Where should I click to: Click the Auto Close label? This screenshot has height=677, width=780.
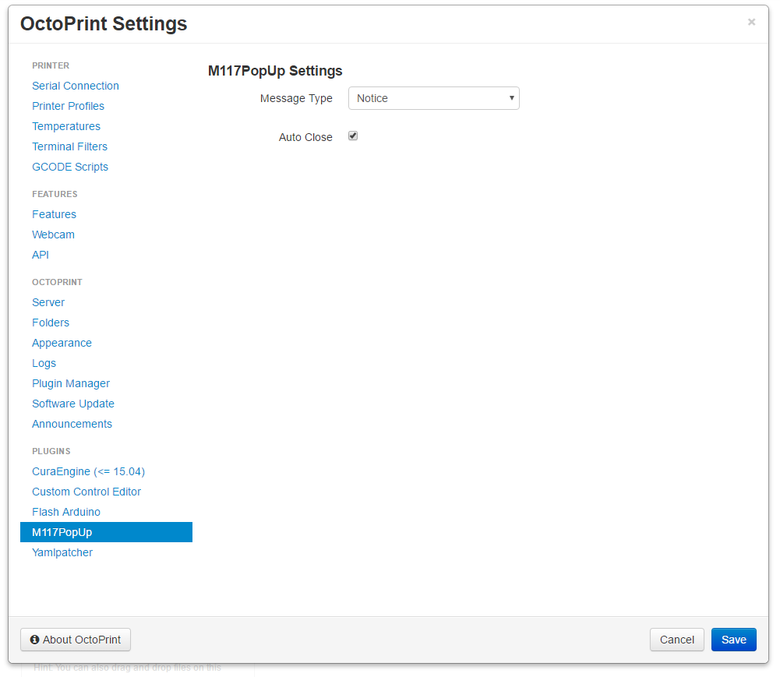[305, 137]
